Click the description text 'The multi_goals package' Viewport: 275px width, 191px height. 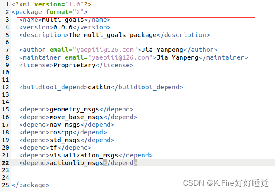112,35
